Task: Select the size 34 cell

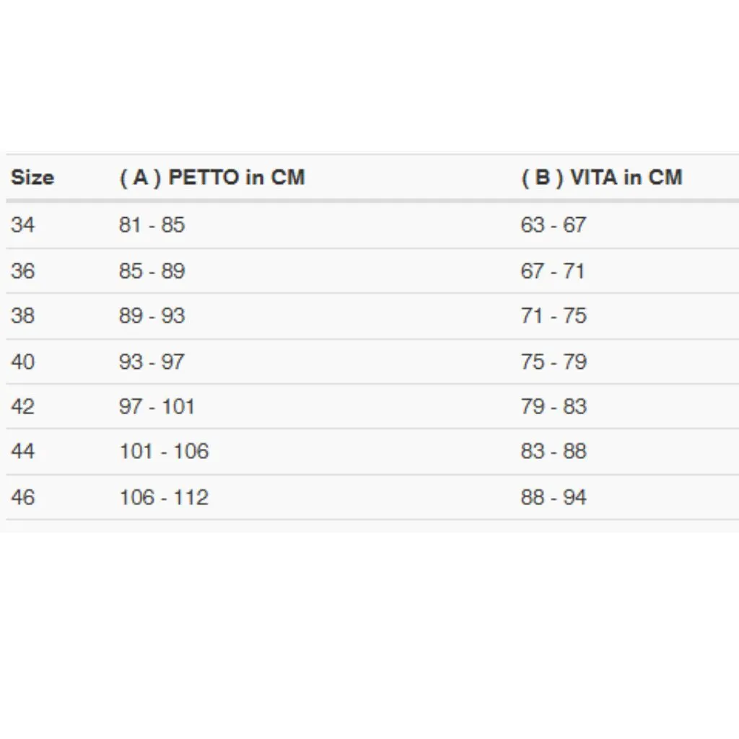Action: pyautogui.click(x=22, y=225)
